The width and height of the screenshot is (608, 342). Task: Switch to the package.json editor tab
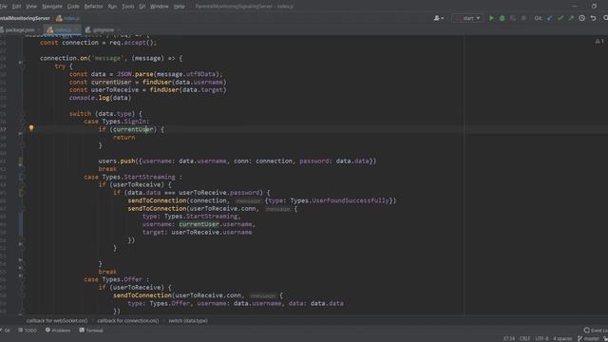19,29
